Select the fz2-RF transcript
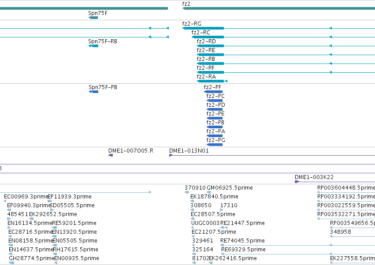The width and height of the screenshot is (375, 265). click(286, 72)
